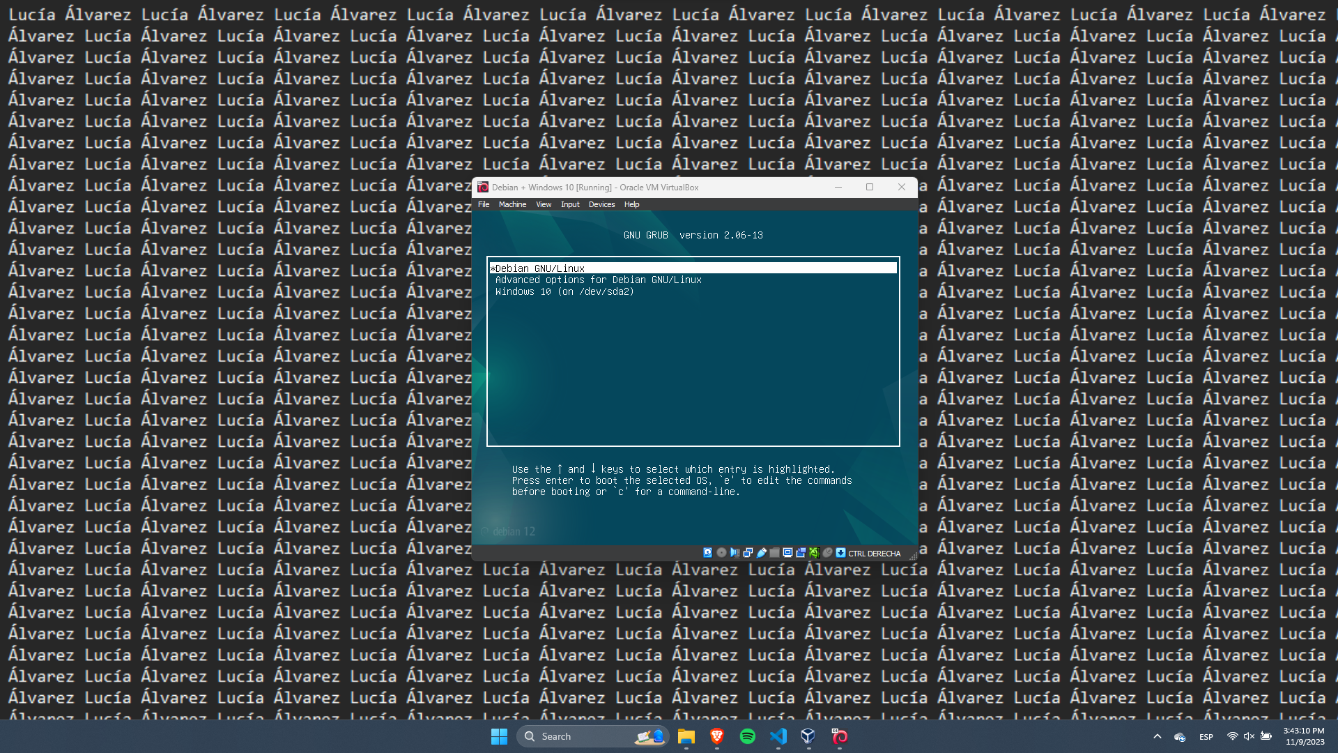Click the USB devices status icon
This screenshot has height=753, width=1338.
pos(762,553)
